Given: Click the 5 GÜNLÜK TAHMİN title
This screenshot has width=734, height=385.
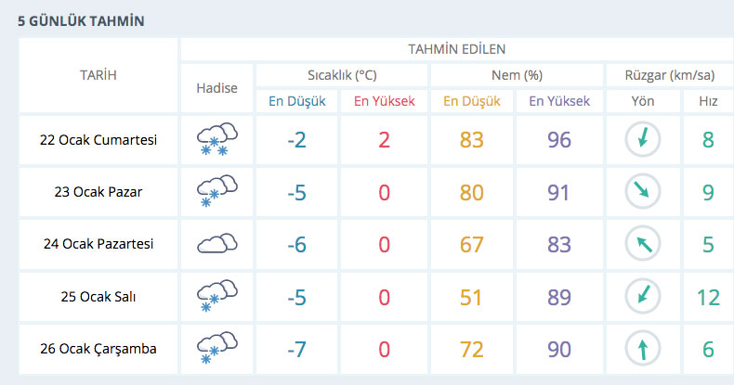Looking at the screenshot, I should click(81, 19).
